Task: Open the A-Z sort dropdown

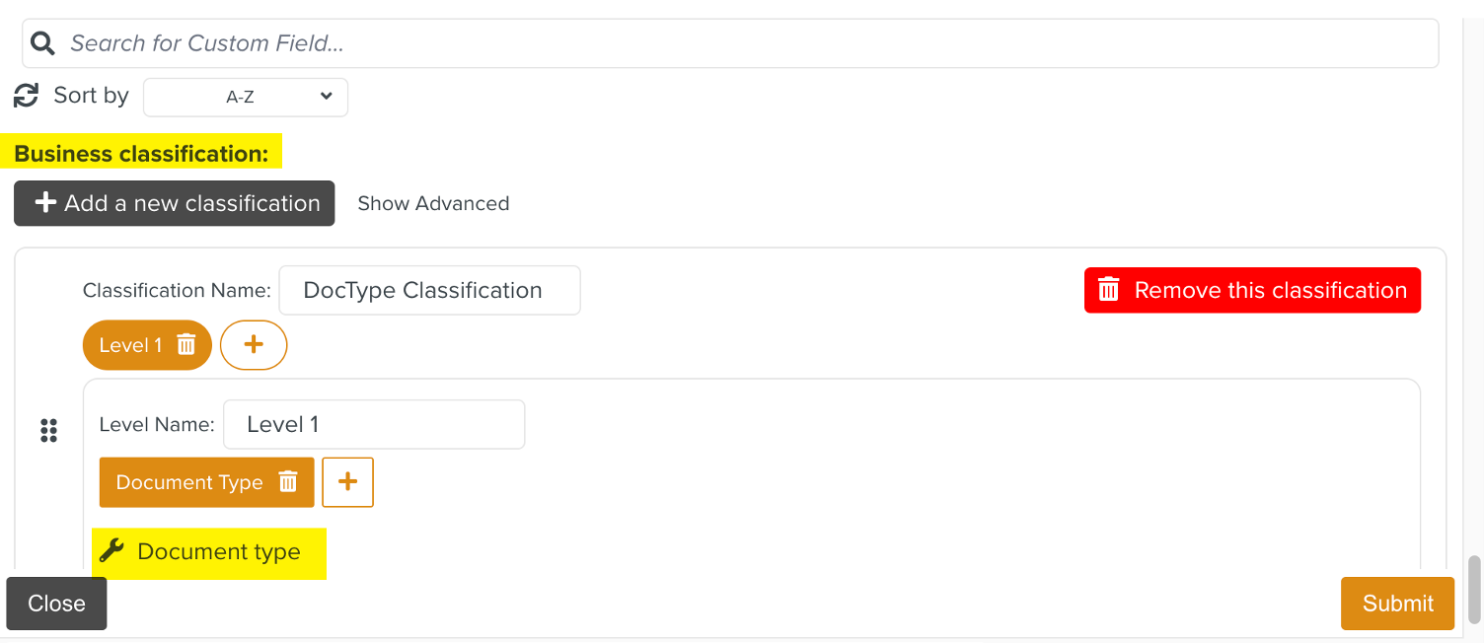Action: (x=245, y=97)
